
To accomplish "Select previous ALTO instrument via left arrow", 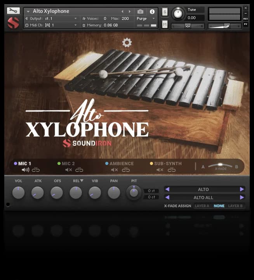I will click(x=167, y=189).
